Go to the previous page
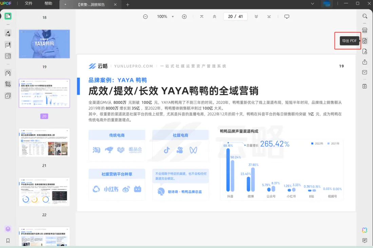 tap(215, 17)
